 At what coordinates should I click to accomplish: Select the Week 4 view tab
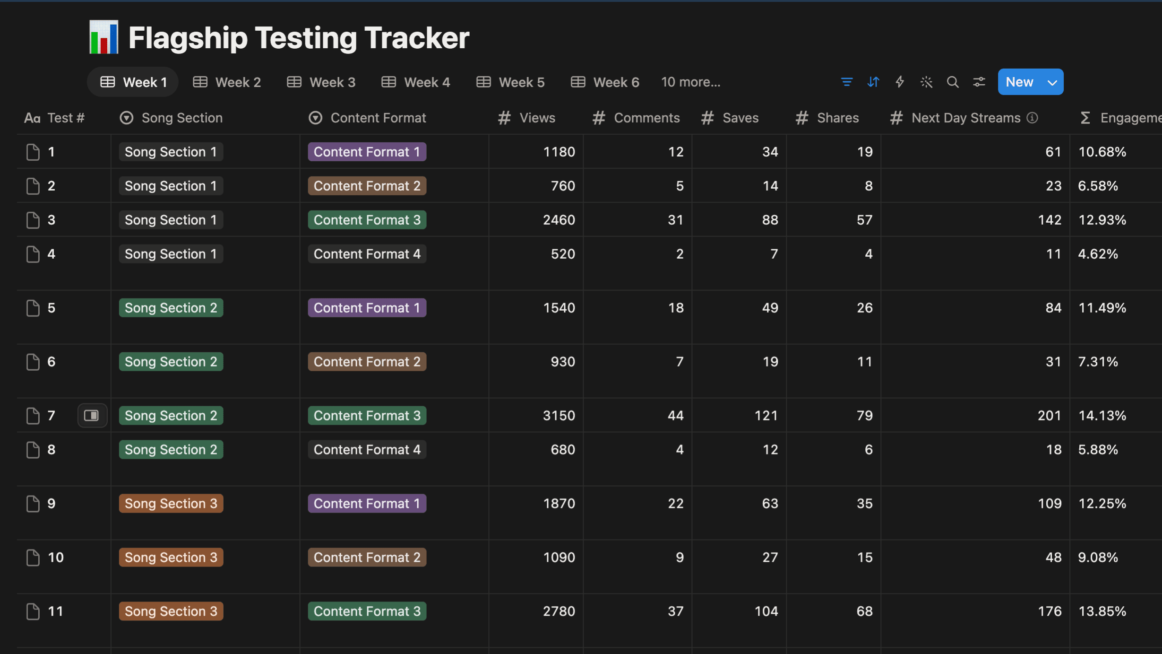pos(416,82)
